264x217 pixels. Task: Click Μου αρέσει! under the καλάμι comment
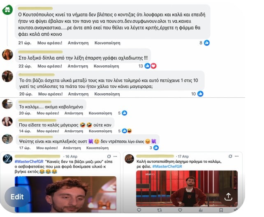tap(48, 113)
